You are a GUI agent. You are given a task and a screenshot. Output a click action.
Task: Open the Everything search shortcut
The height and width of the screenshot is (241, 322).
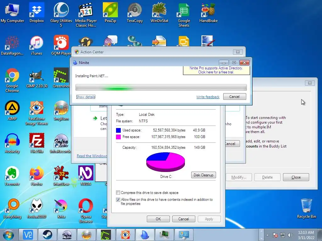(x=12, y=209)
